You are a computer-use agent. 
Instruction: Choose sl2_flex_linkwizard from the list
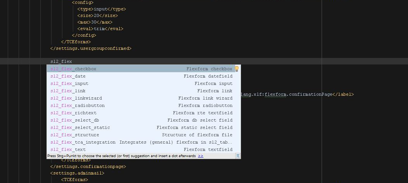144,98
